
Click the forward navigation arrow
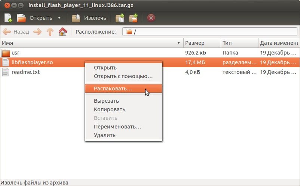(37, 32)
